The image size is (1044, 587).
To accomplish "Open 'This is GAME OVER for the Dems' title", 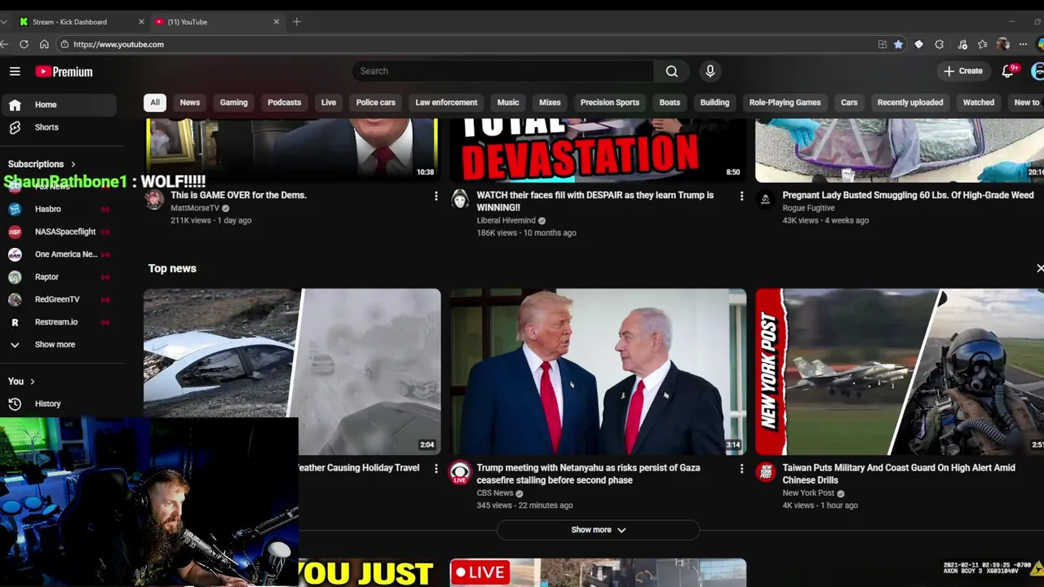I will [238, 196].
